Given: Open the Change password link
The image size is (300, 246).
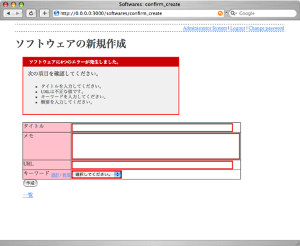Looking at the screenshot, I should pyautogui.click(x=266, y=28).
